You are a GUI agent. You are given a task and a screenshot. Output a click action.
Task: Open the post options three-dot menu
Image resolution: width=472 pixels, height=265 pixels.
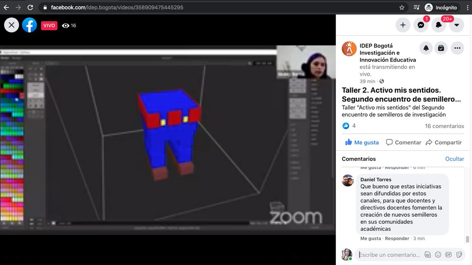coord(457,48)
